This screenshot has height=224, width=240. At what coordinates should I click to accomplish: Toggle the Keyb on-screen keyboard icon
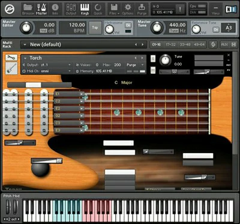point(85,9)
